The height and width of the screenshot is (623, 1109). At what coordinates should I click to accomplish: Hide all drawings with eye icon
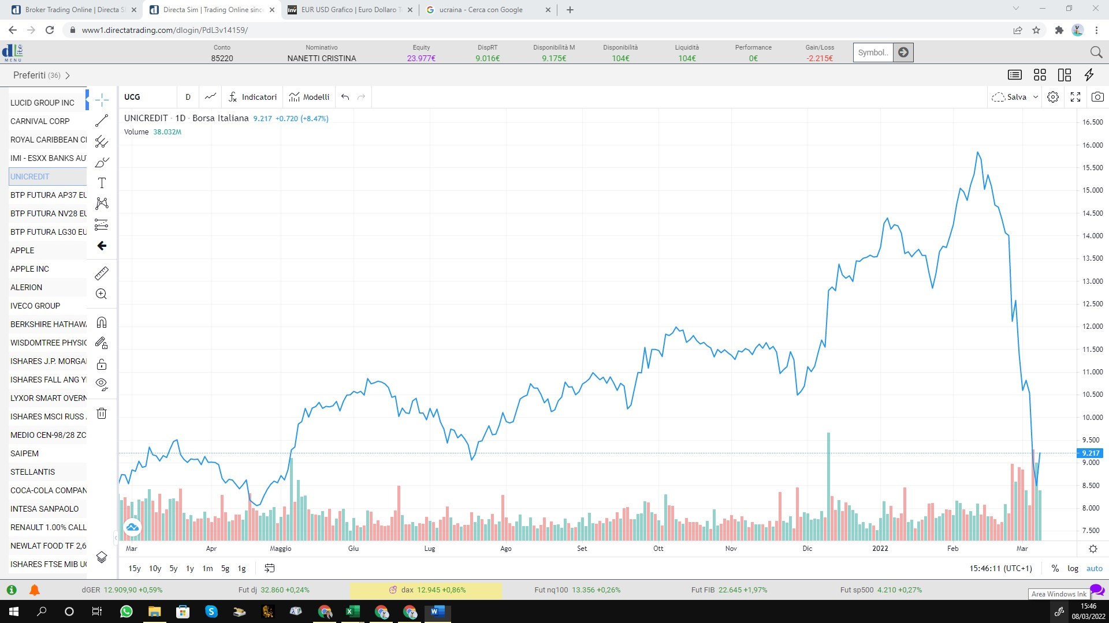point(102,384)
